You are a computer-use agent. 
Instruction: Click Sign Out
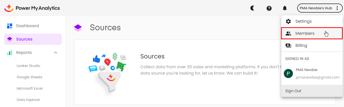[293, 91]
